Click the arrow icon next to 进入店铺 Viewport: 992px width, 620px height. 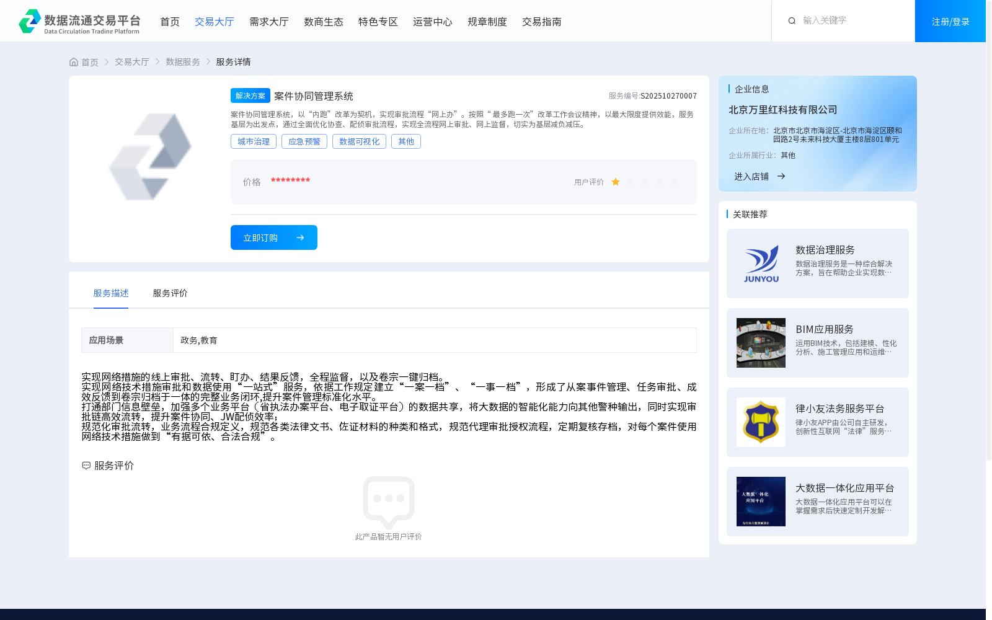pos(781,176)
